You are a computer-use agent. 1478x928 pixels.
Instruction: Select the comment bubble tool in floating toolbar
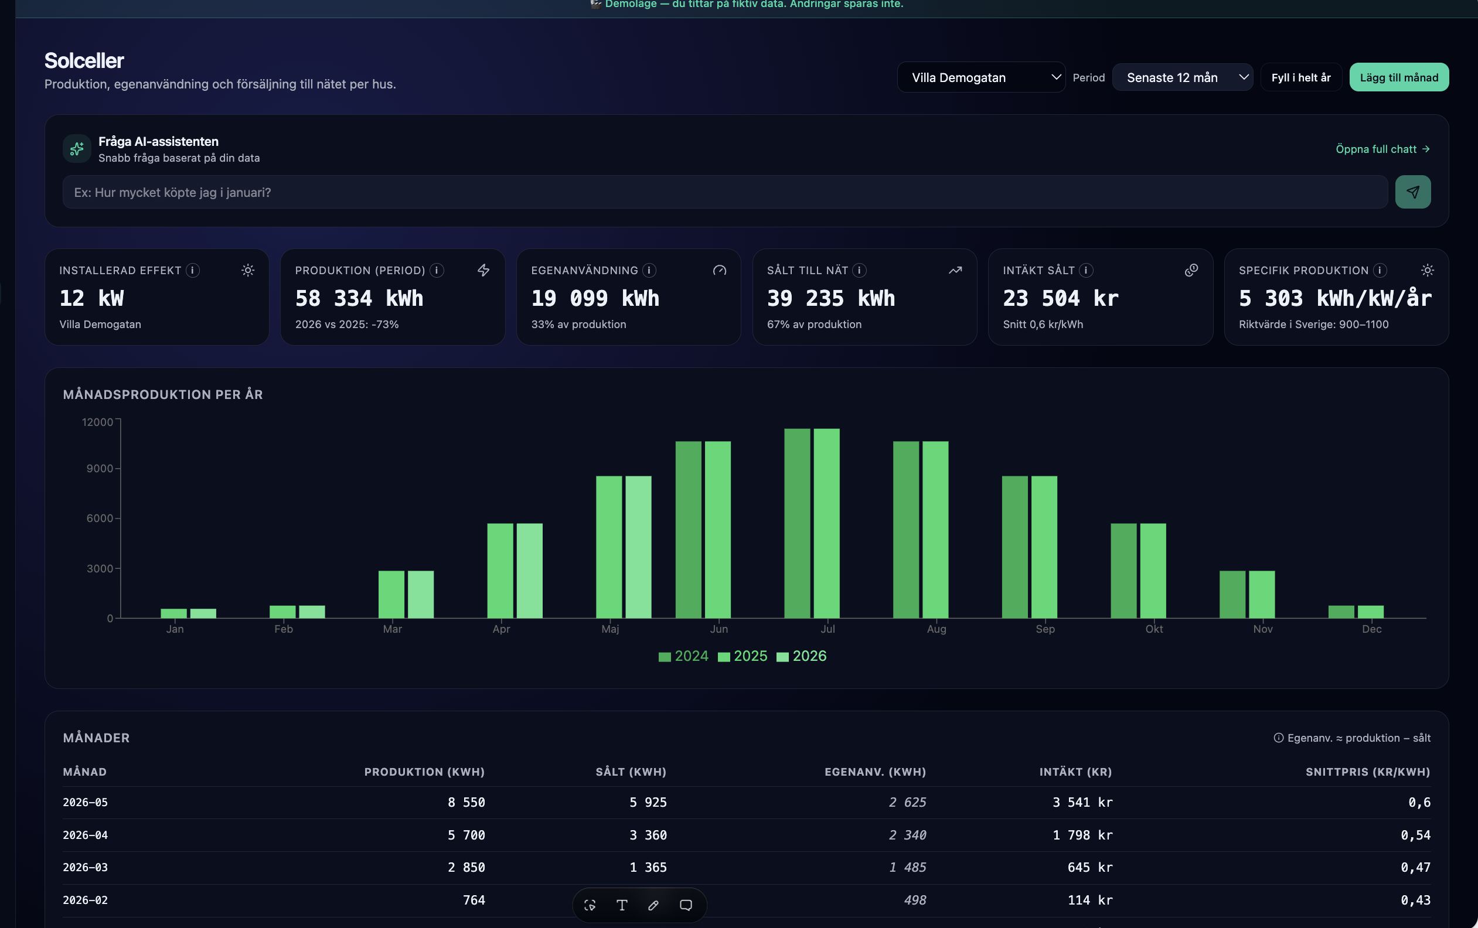click(x=686, y=905)
